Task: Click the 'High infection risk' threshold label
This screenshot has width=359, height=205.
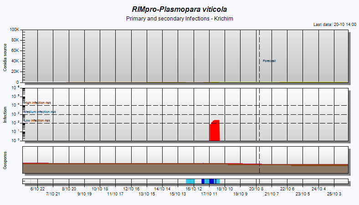Action: coord(37,103)
